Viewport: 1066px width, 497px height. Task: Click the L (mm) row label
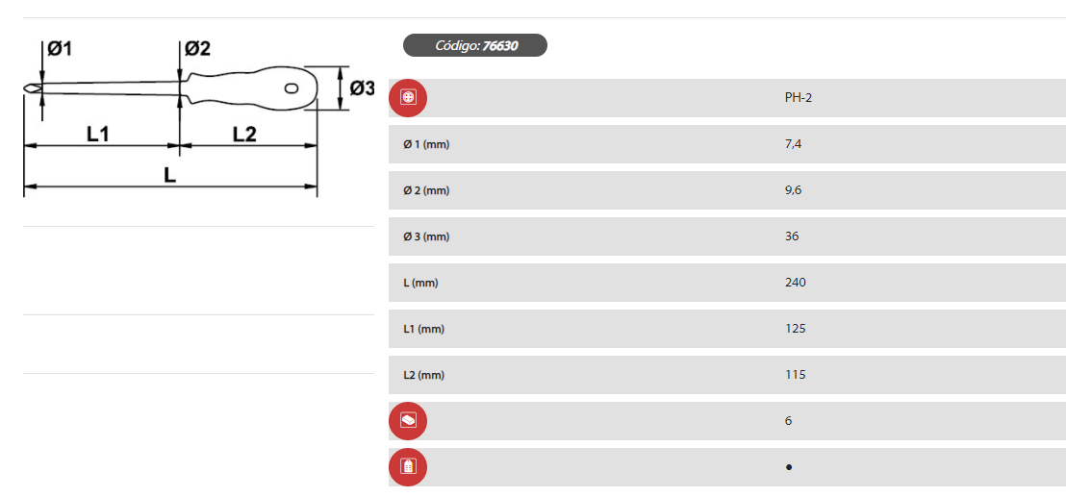click(x=421, y=283)
